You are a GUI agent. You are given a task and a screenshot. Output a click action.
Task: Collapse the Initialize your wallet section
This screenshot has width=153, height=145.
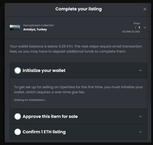140,70
